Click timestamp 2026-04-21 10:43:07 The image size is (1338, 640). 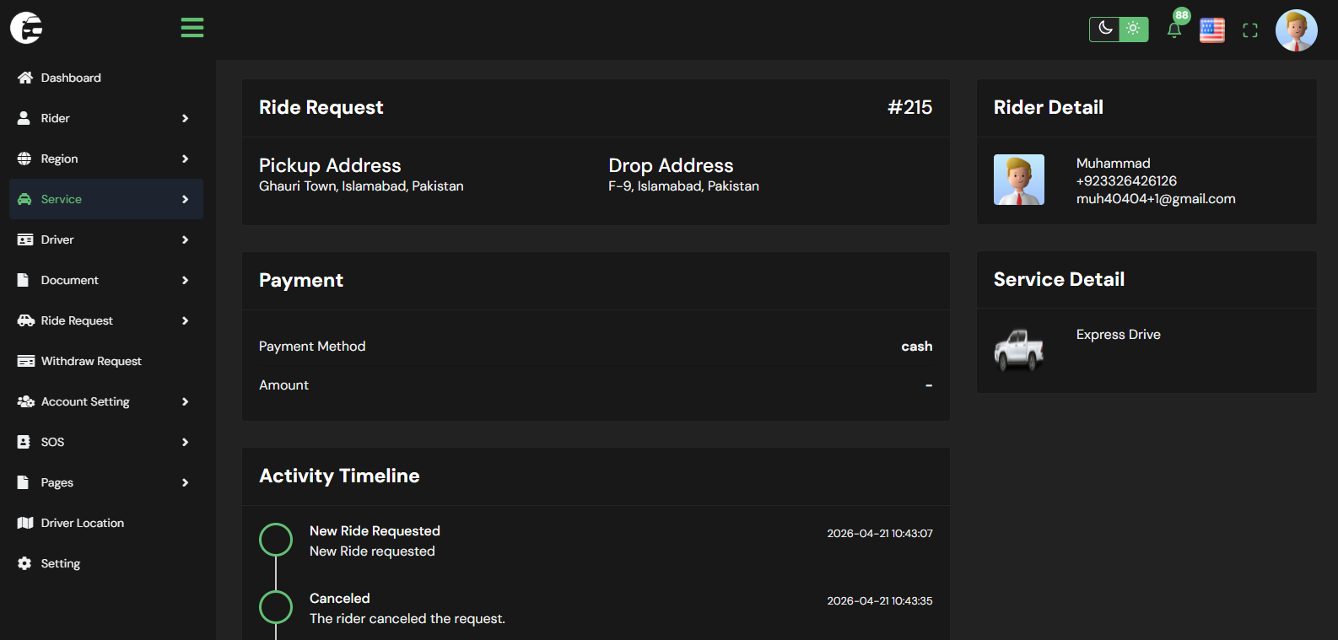pyautogui.click(x=880, y=534)
